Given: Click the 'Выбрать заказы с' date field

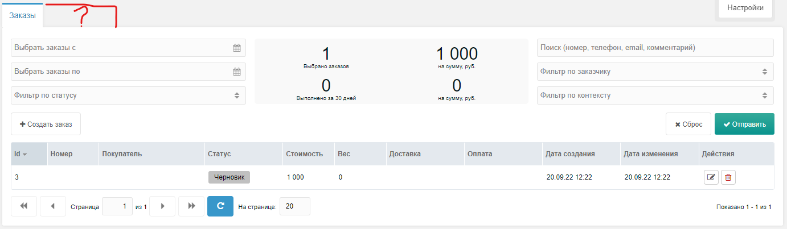Looking at the screenshot, I should coord(128,48).
